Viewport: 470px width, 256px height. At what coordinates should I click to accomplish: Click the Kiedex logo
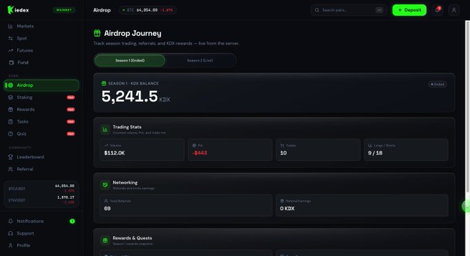pyautogui.click(x=18, y=10)
